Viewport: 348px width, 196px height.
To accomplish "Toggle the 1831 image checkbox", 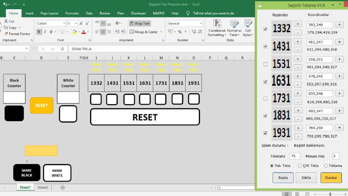I will point(265,116).
